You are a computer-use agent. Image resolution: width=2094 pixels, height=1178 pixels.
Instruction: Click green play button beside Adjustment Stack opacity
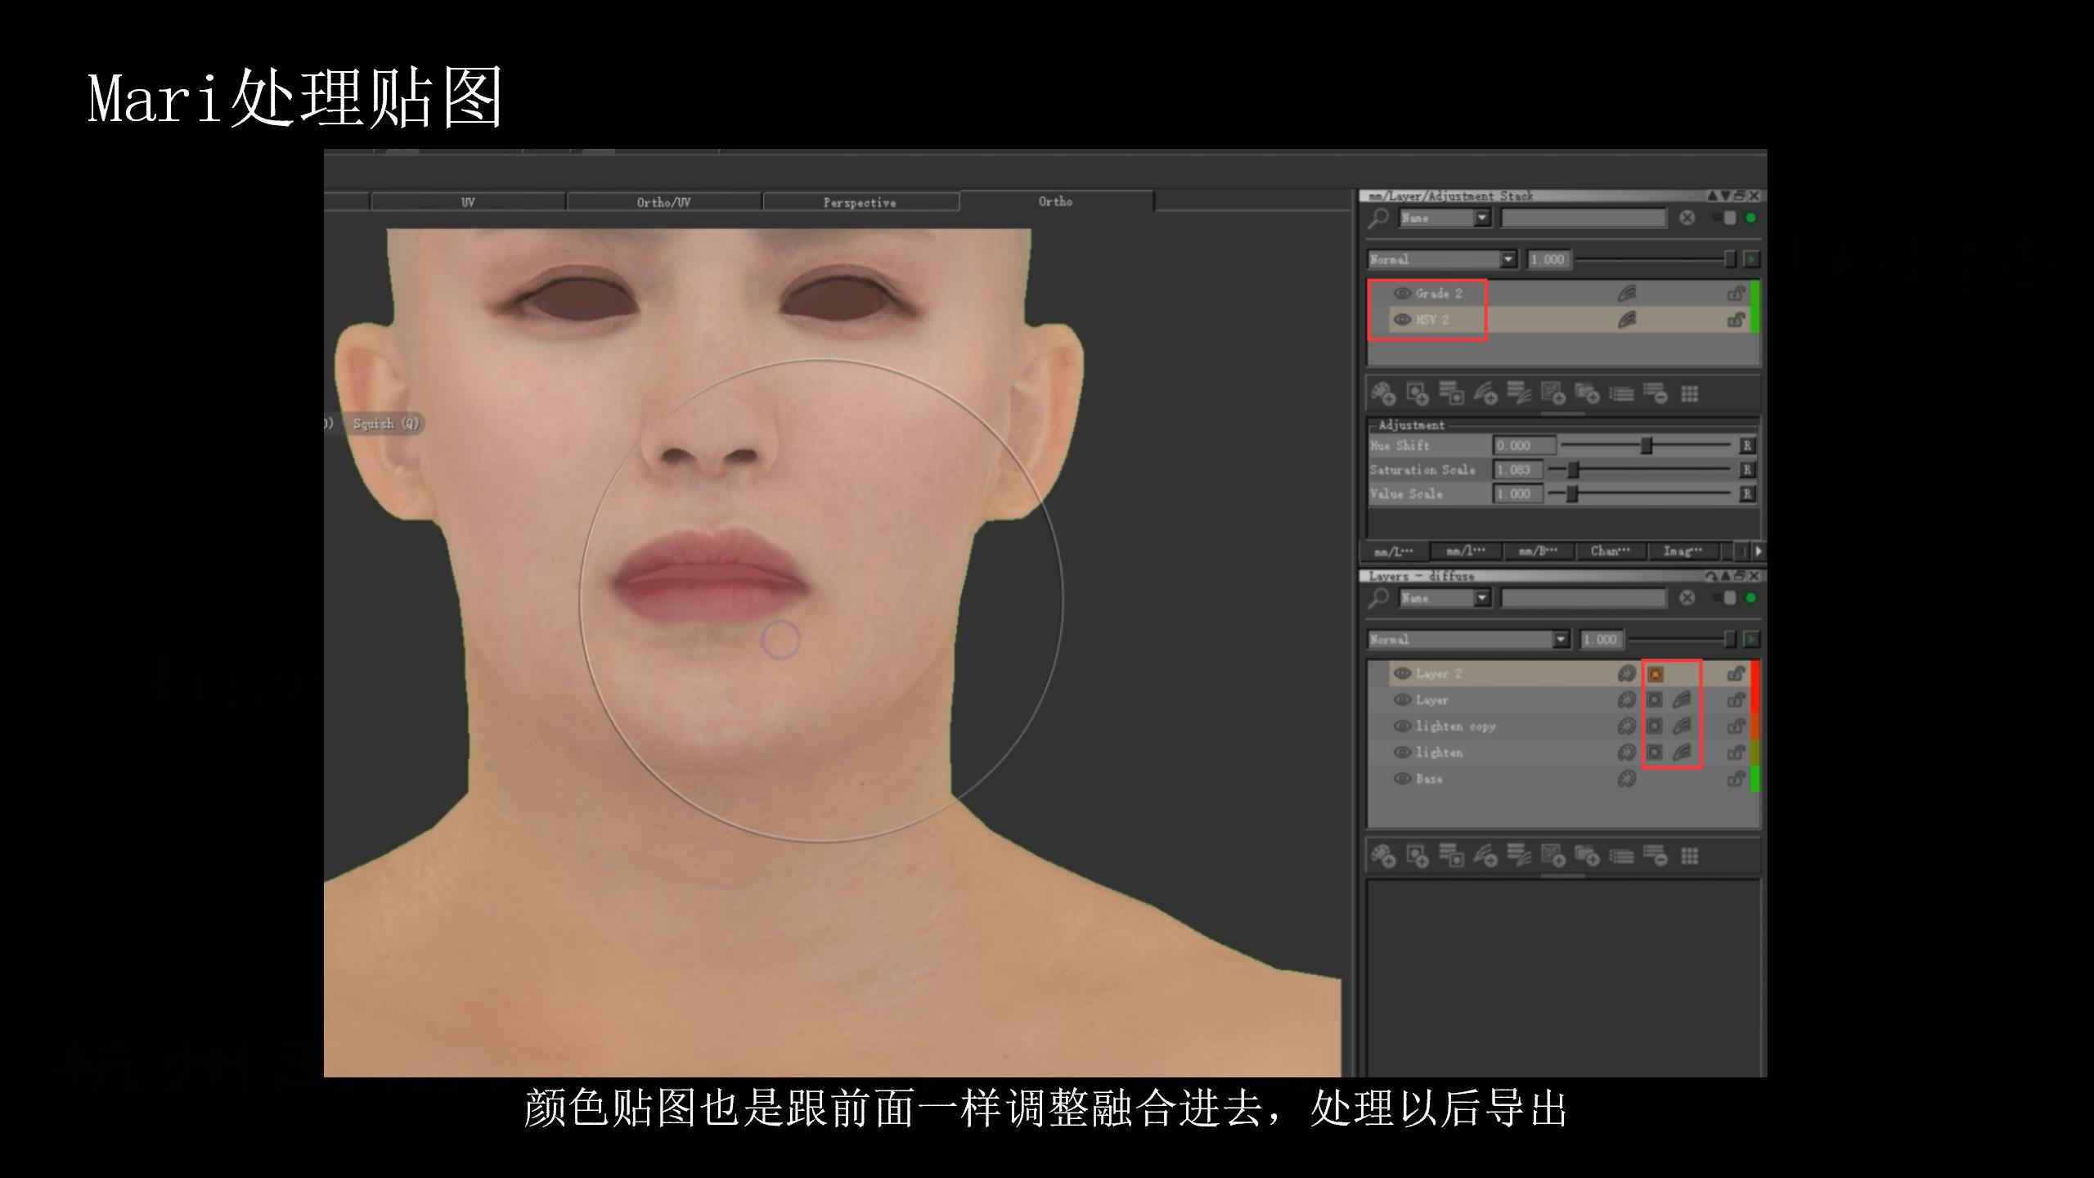point(1751,259)
